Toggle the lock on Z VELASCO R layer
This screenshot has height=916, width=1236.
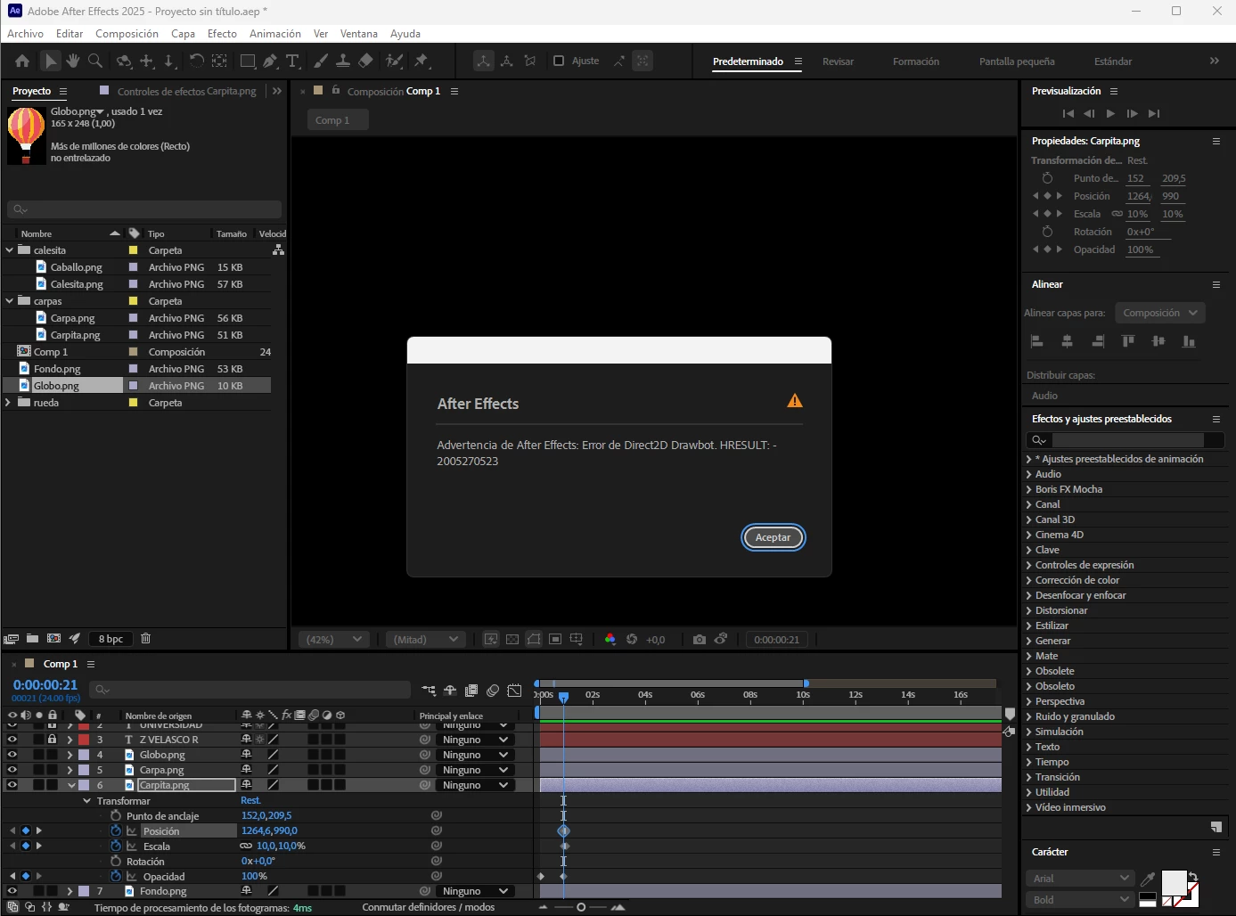(x=52, y=740)
